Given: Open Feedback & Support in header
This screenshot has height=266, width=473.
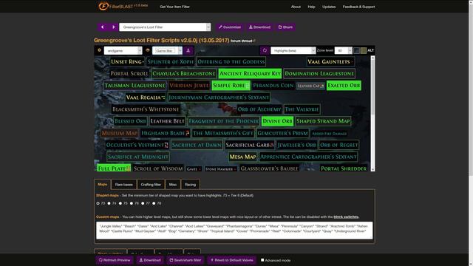Looking at the screenshot, I should pyautogui.click(x=358, y=7).
